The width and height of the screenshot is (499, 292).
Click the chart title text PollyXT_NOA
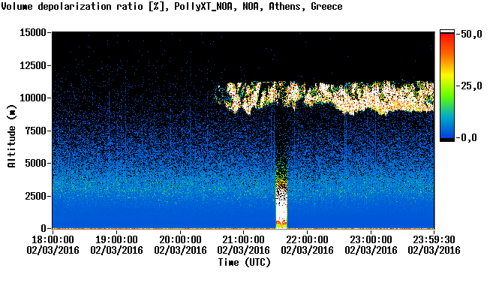click(203, 7)
